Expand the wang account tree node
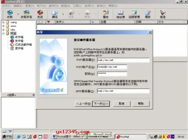This screenshot has height=140, width=188. [3, 22]
